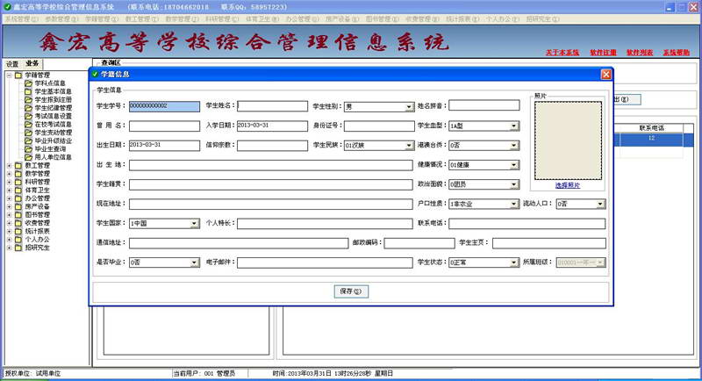This screenshot has width=702, height=381.
Task: Click folder icon beside 毕业生查询
Action: (28, 149)
